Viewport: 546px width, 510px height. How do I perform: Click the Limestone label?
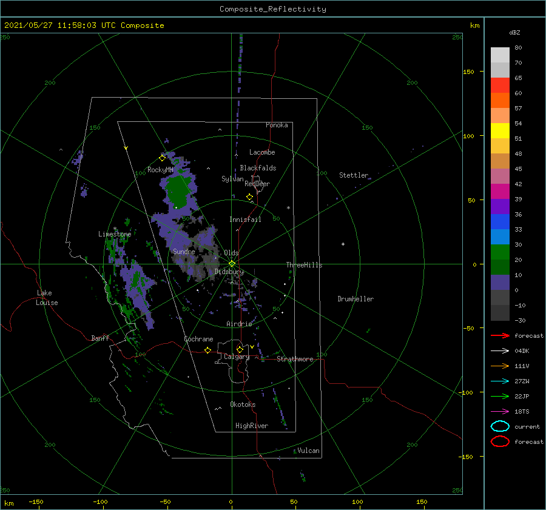pos(115,234)
